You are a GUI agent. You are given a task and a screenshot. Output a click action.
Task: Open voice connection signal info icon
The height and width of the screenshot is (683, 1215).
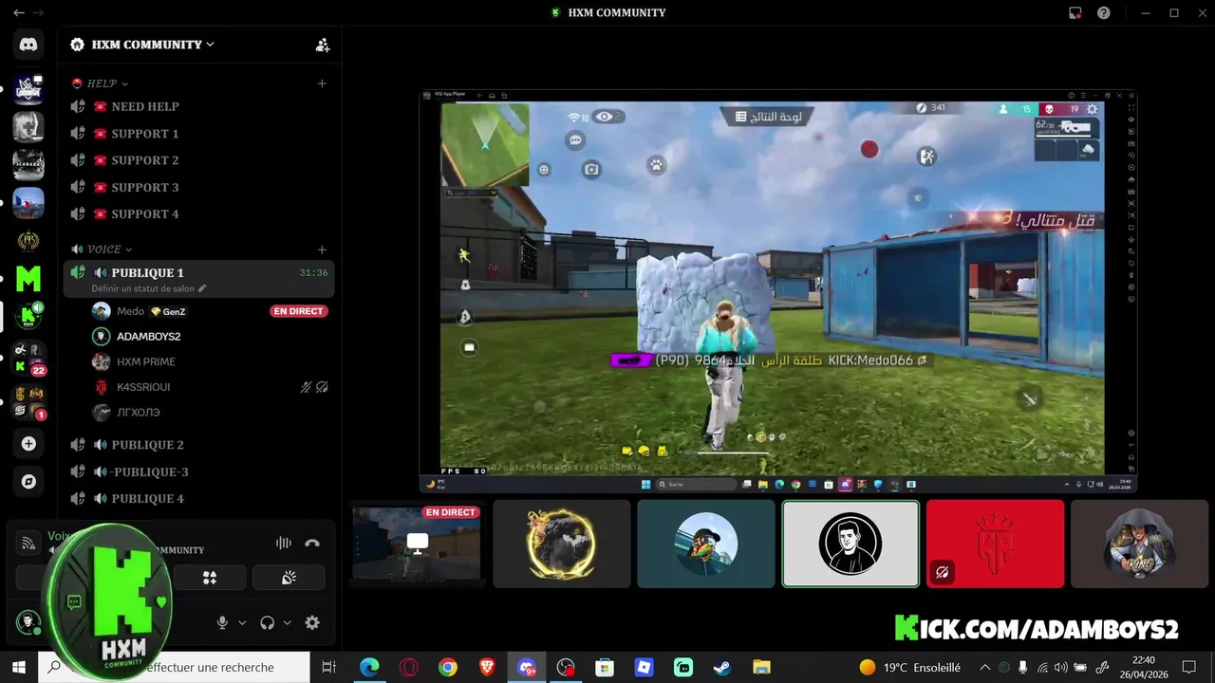pyautogui.click(x=29, y=543)
